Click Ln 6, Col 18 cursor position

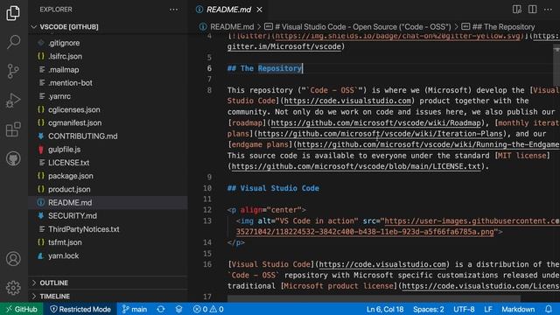click(385, 309)
